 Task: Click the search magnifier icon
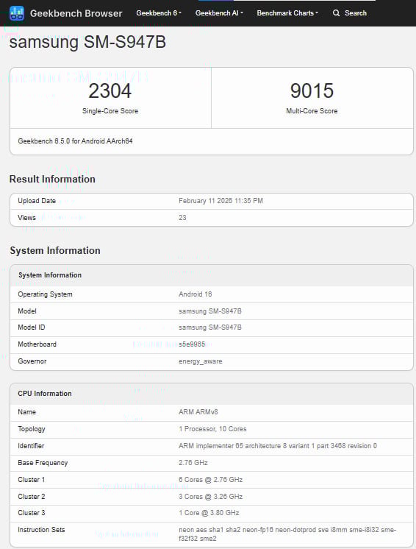336,13
